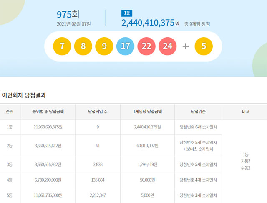Viewport: 267px width, 203px height.
Task: Click the text 총 9게임 당첨
Action: [197, 24]
